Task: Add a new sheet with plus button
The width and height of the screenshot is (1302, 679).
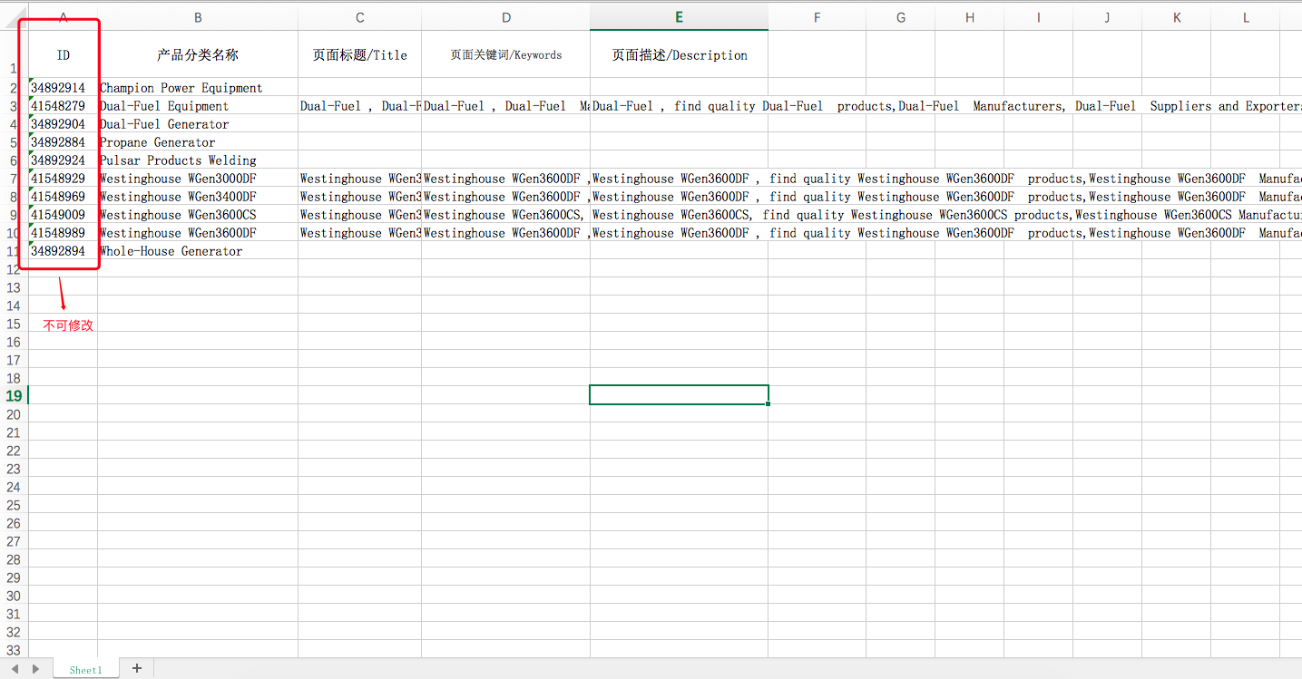Action: point(137,668)
